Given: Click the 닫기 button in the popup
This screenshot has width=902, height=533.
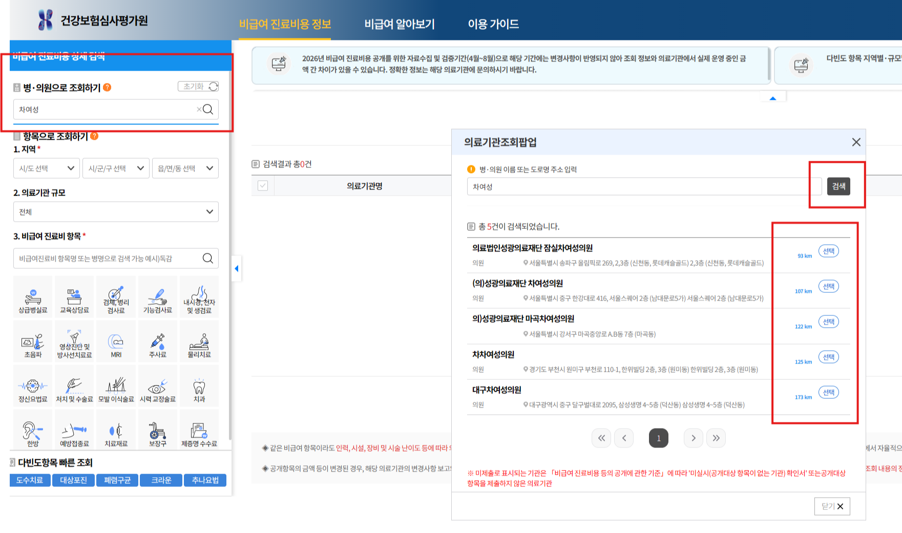Looking at the screenshot, I should point(832,506).
